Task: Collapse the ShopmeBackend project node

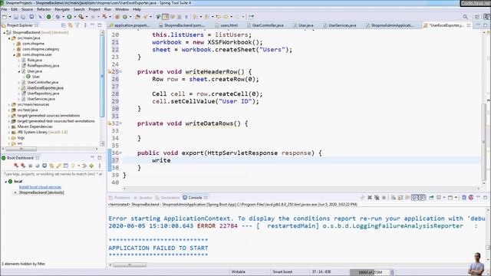Action: [5, 32]
